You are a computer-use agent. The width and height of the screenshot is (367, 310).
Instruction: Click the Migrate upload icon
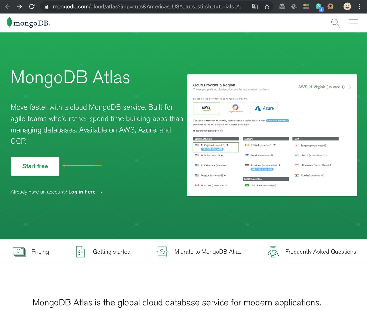(x=162, y=252)
